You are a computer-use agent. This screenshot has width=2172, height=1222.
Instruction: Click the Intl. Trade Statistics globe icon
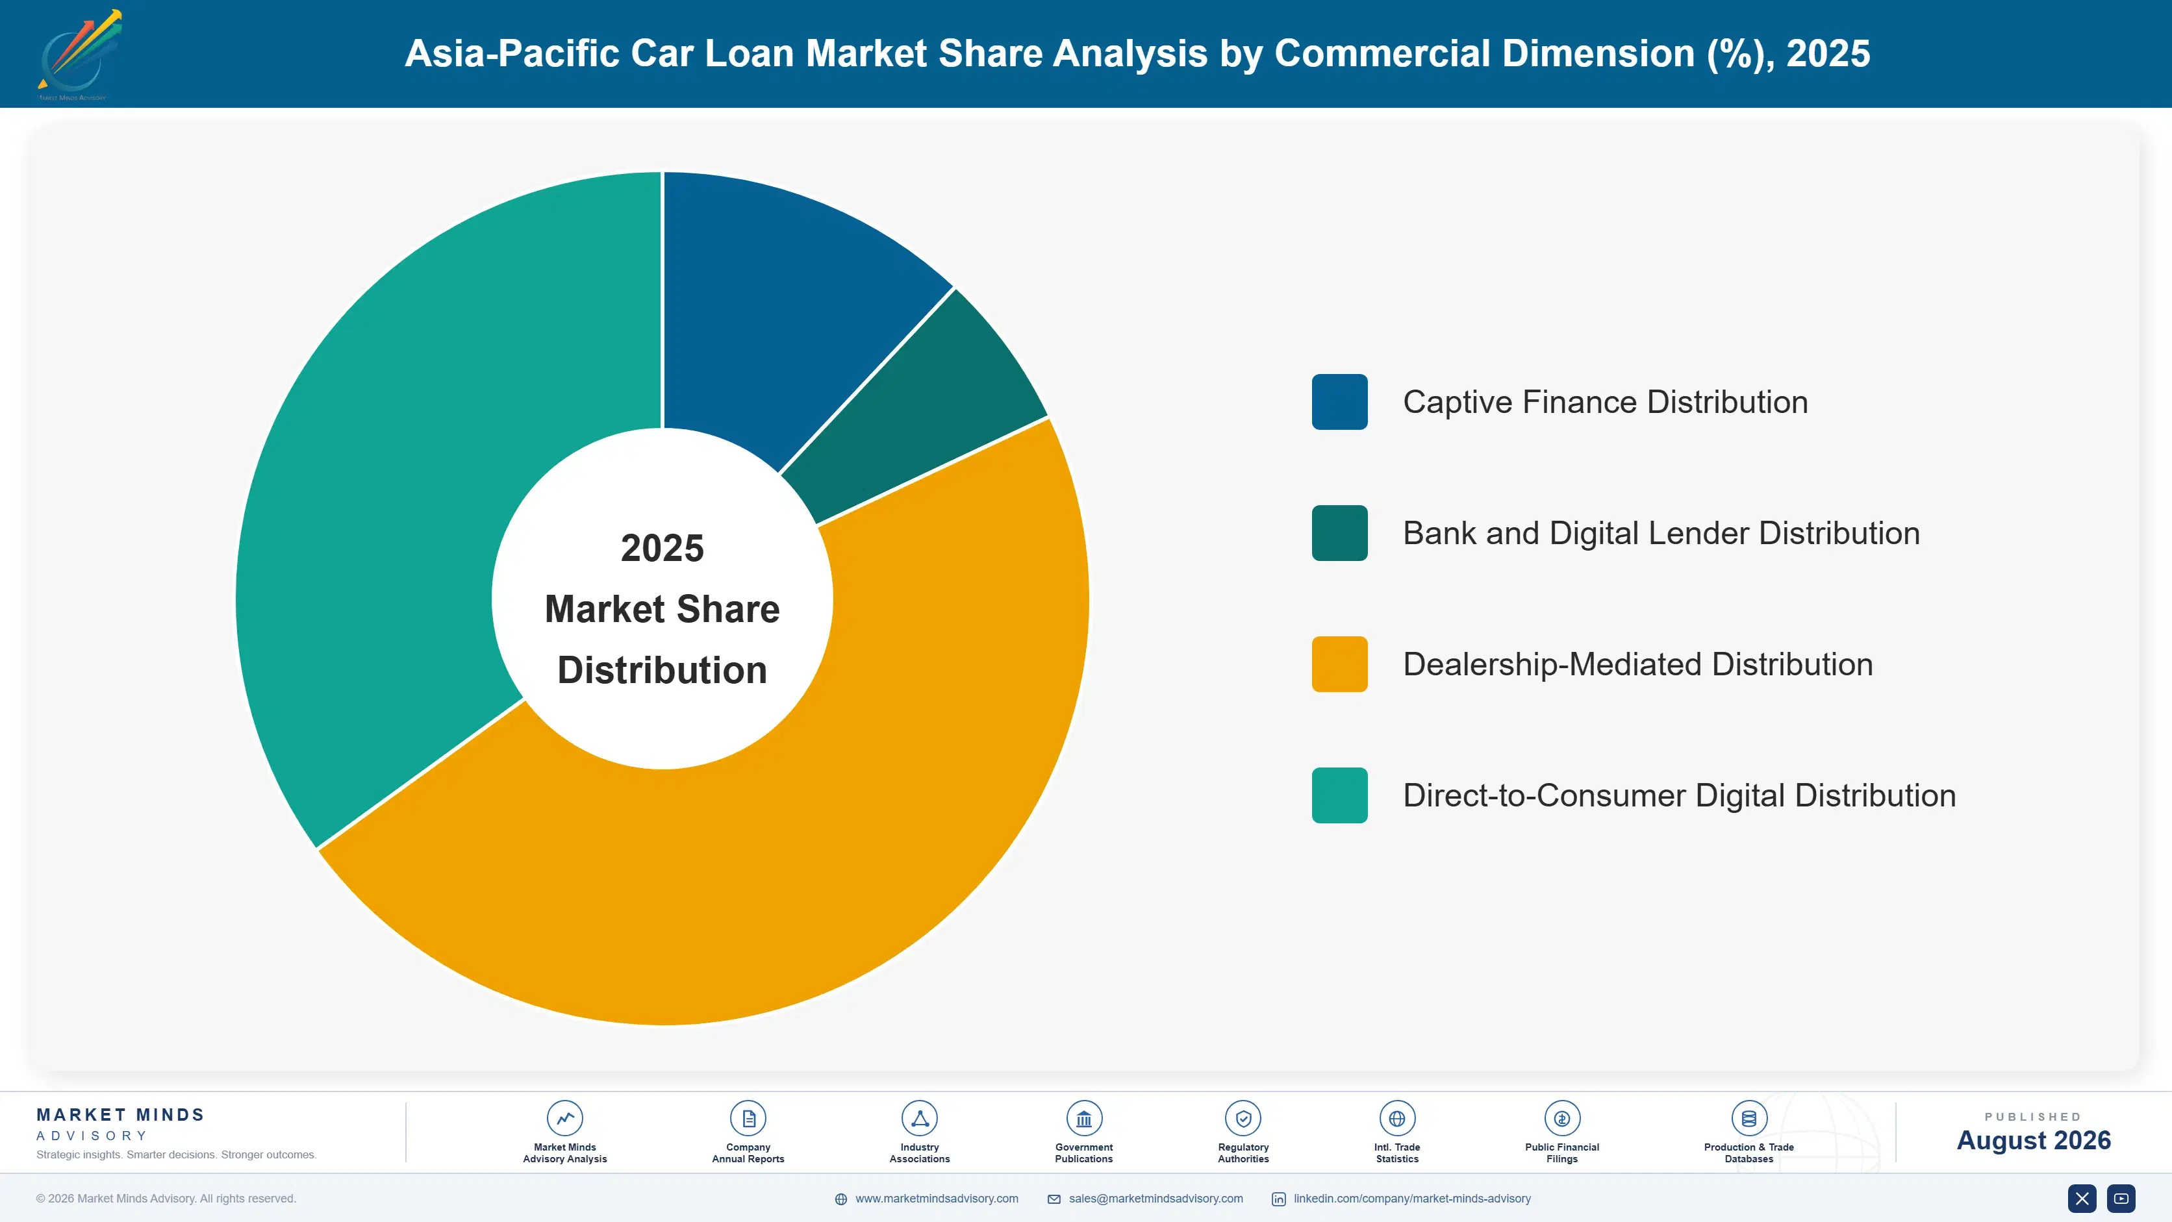1397,1118
